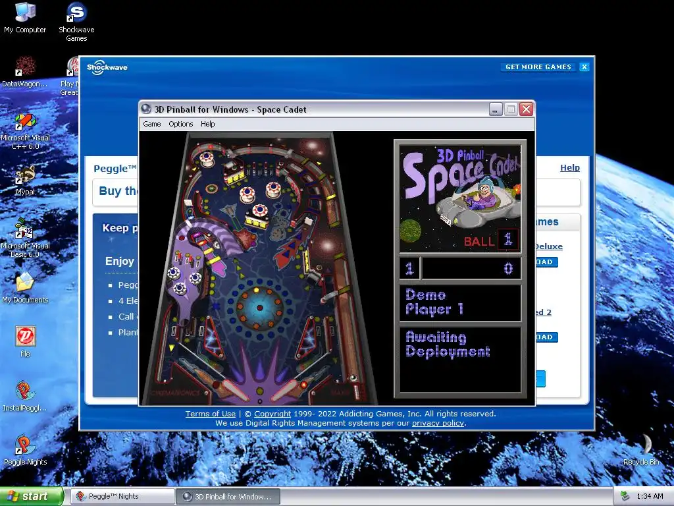Open the Help link in Shockwave window

pyautogui.click(x=570, y=168)
